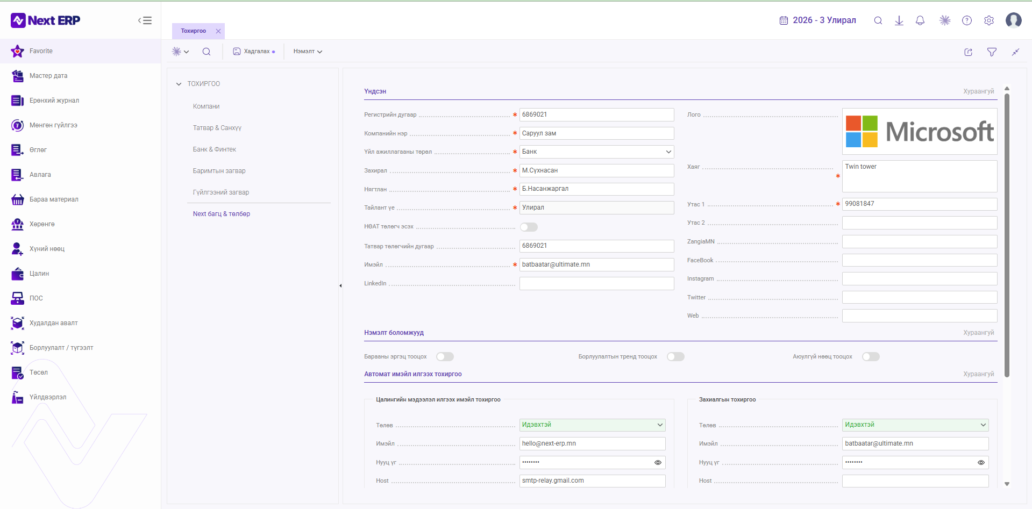Open the help question mark icon
This screenshot has width=1032, height=509.
click(x=967, y=20)
